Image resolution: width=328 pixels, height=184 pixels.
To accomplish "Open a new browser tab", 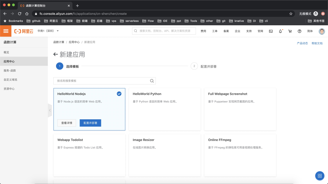I will point(77,6).
